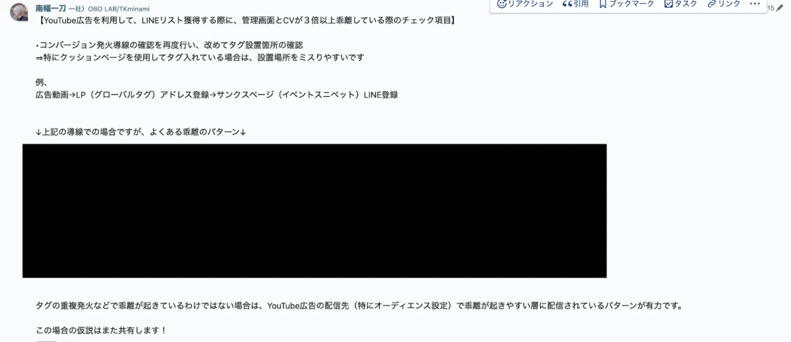Click the pencil edited-message icon

781,9
